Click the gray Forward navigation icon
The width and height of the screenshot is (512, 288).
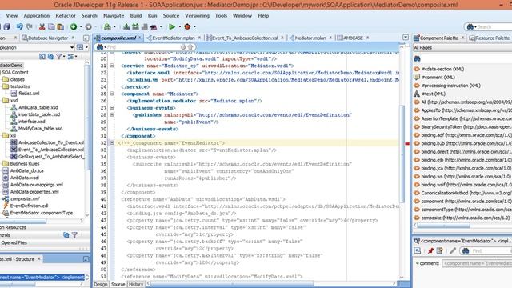click(88, 26)
